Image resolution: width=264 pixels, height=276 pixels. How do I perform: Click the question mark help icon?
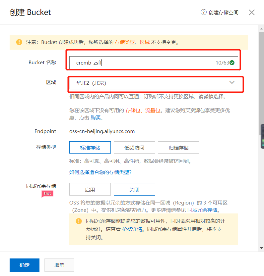pos(204,12)
